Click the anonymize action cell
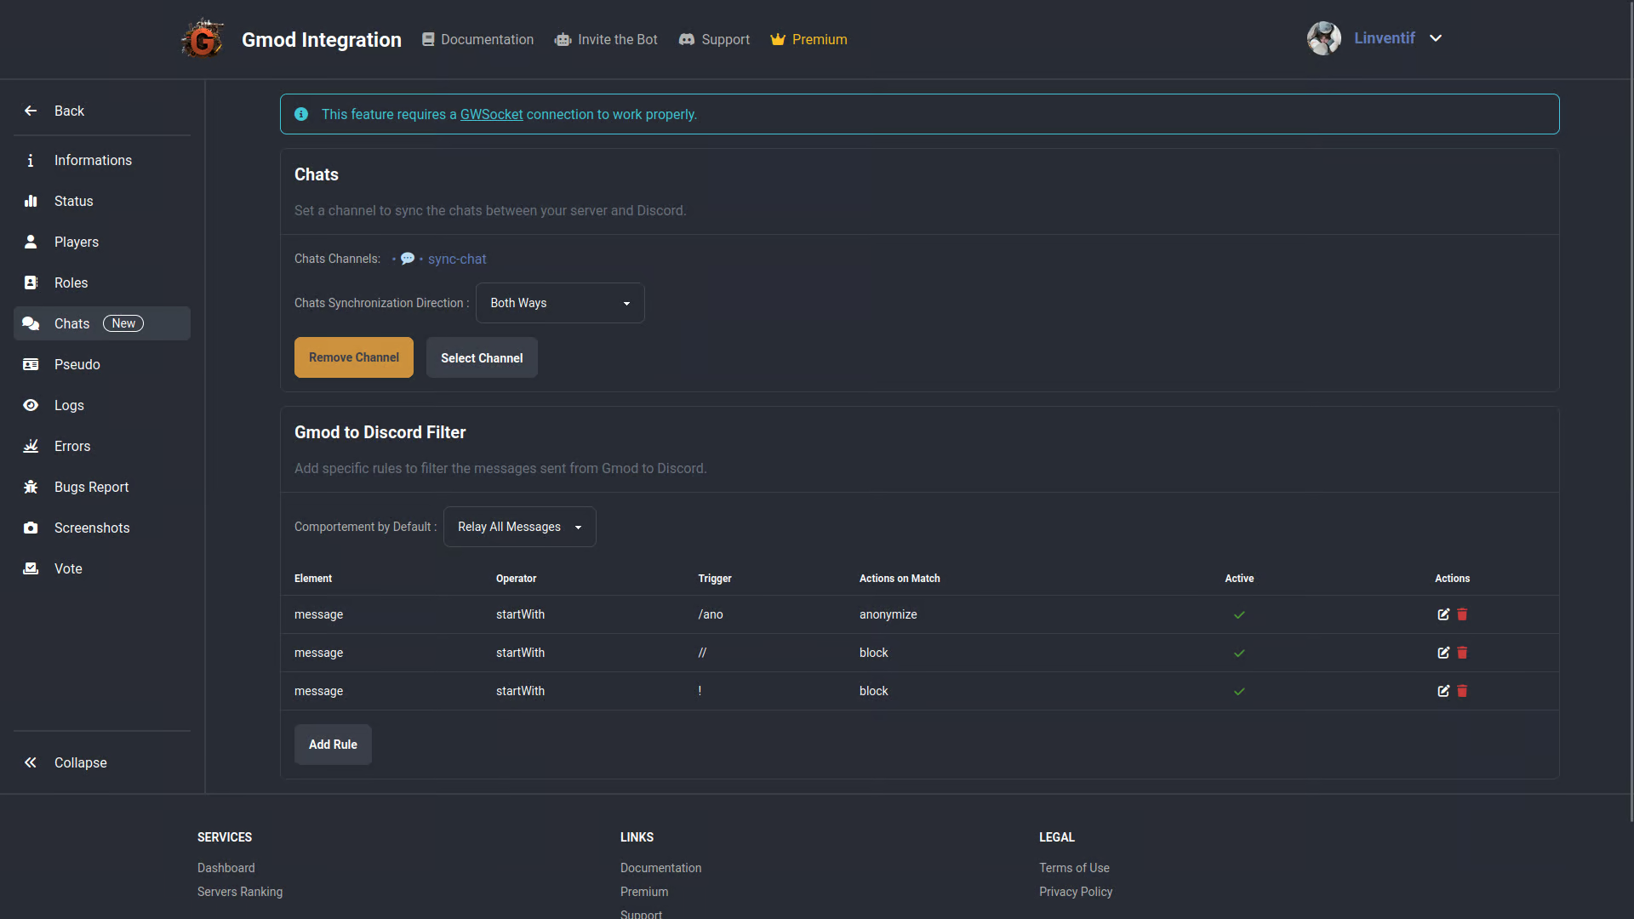 tap(888, 614)
